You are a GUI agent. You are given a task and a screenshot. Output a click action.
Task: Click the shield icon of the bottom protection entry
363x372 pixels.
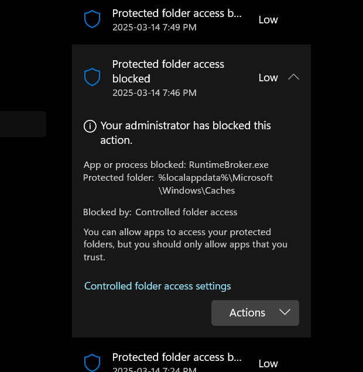tap(93, 363)
